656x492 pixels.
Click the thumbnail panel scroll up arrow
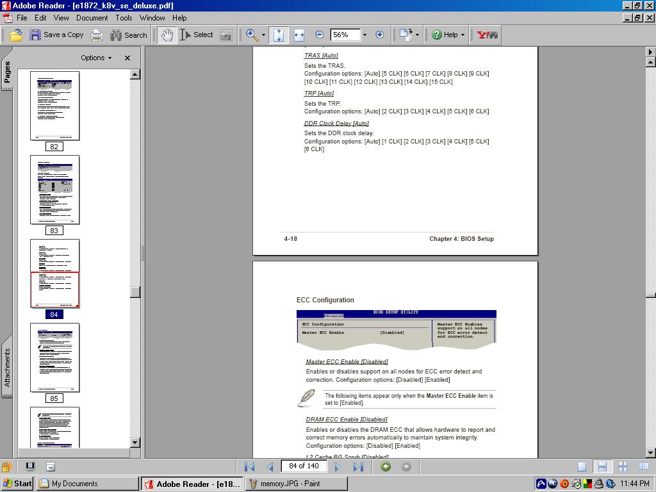coord(135,74)
